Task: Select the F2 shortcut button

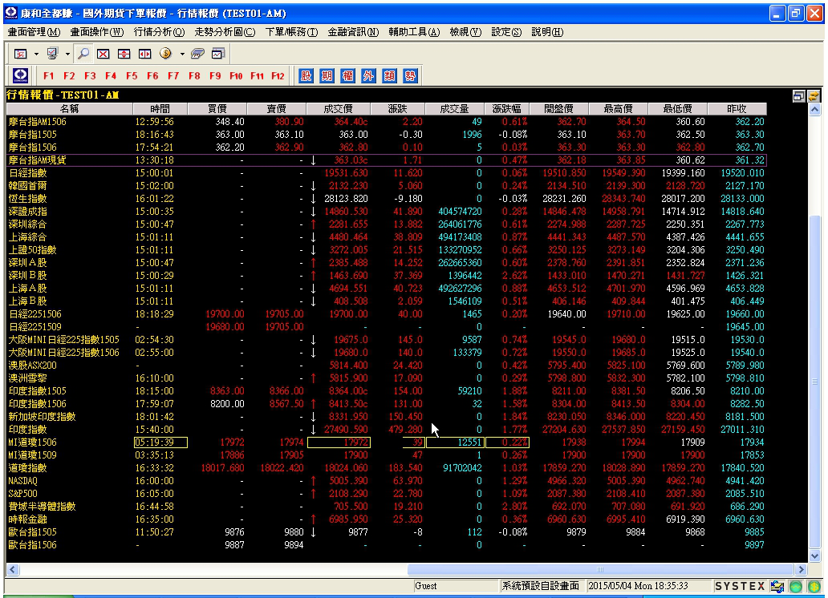Action: 69,76
